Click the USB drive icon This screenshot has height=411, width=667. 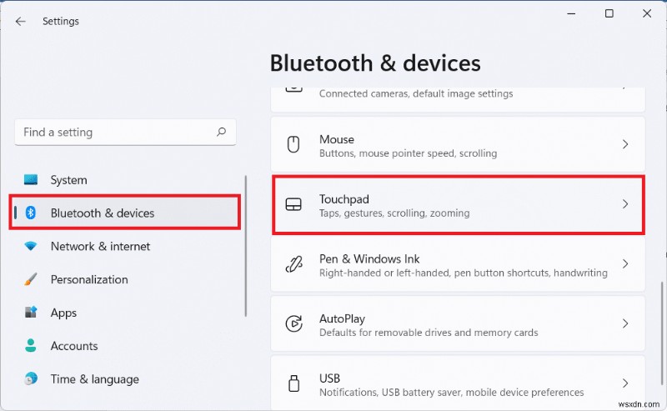pyautogui.click(x=293, y=384)
